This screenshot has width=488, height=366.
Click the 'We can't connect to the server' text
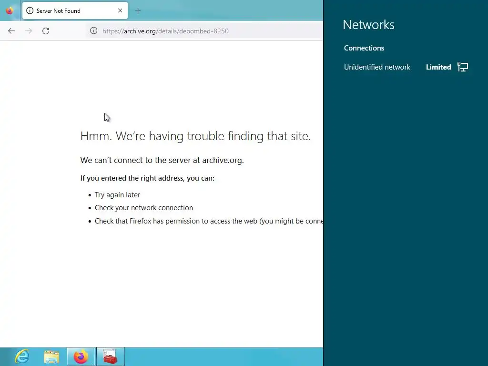point(162,160)
